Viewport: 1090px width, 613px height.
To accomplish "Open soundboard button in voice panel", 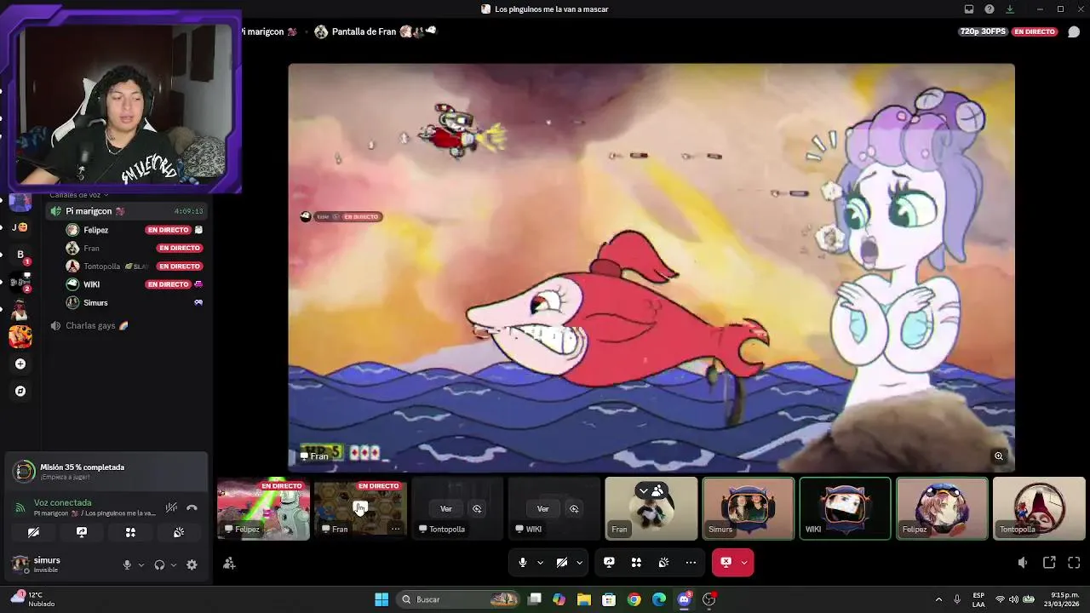I will (x=179, y=532).
